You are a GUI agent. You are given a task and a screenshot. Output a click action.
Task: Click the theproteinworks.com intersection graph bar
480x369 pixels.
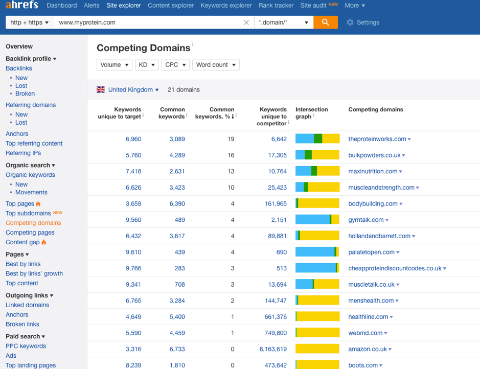(x=317, y=139)
